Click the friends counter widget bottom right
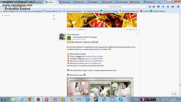Viewport: 181px width, 102px height. [x=174, y=94]
